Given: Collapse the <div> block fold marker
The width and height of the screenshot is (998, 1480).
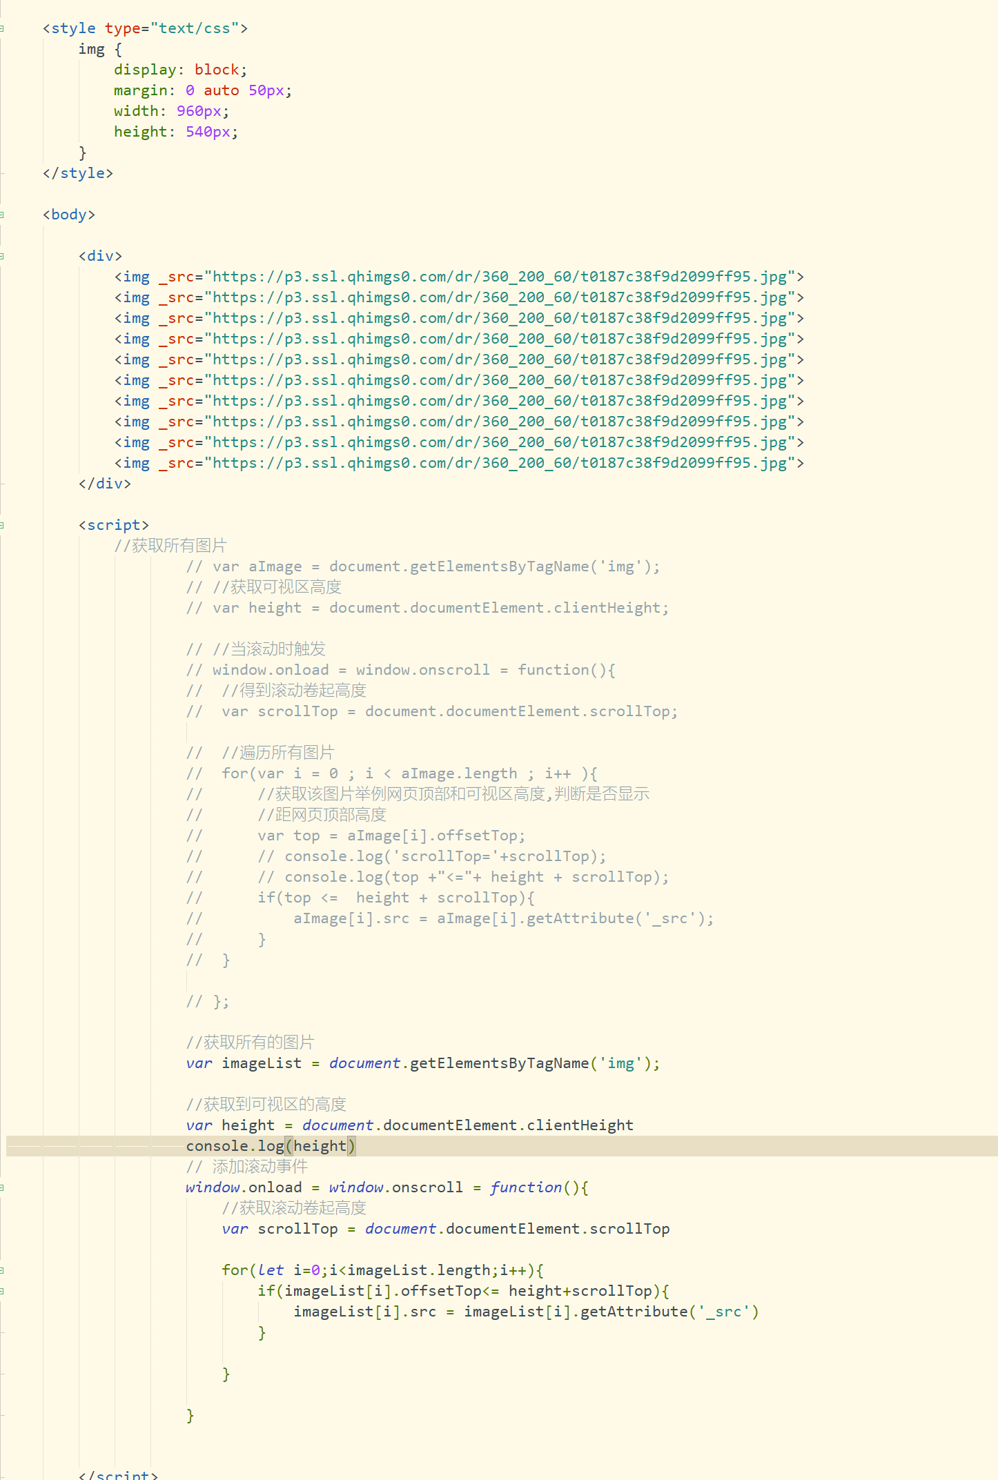Looking at the screenshot, I should pos(2,256).
